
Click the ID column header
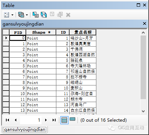click(63, 33)
